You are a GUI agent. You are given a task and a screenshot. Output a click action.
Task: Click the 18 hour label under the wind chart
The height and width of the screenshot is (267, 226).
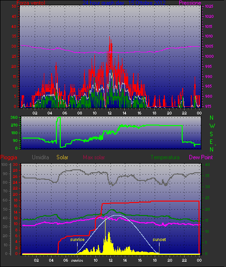154,113
